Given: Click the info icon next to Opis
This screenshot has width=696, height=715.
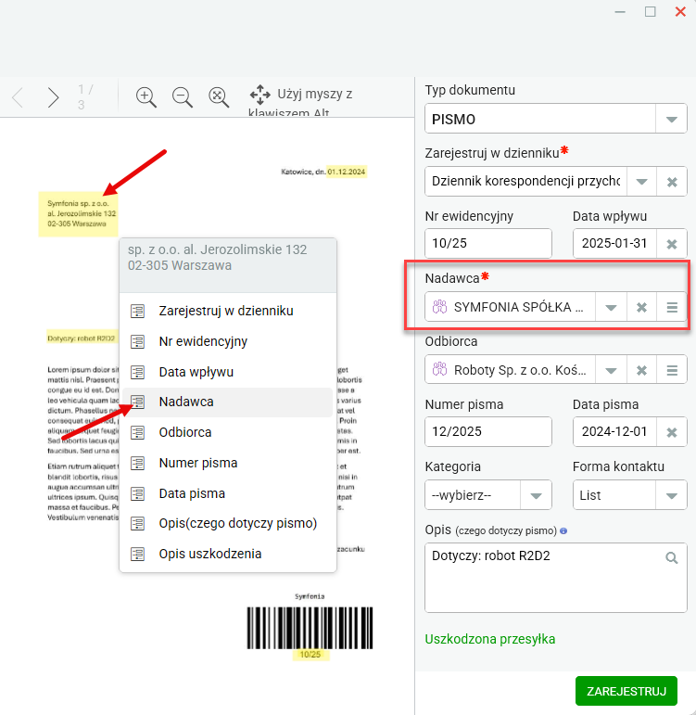Looking at the screenshot, I should pyautogui.click(x=563, y=530).
